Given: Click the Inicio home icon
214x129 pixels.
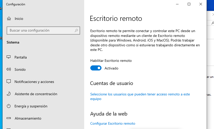Looking at the screenshot, I should pyautogui.click(x=9, y=19).
